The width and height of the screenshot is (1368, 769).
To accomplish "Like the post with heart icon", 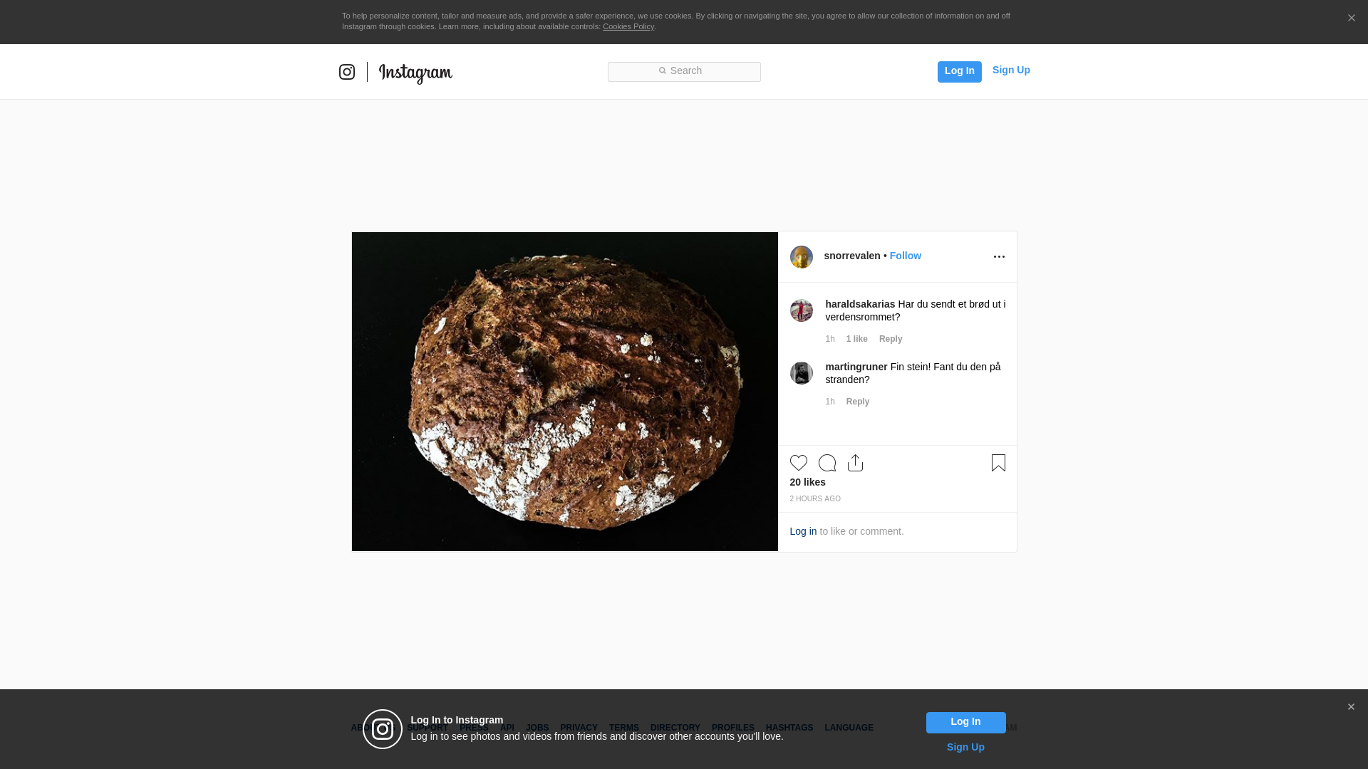I will 799,463.
